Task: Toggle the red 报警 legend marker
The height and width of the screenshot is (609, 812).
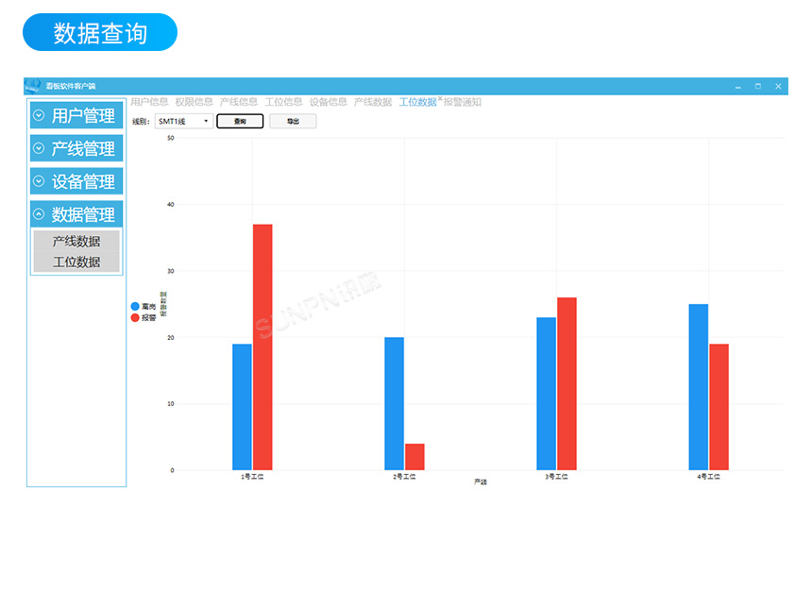Action: [135, 318]
